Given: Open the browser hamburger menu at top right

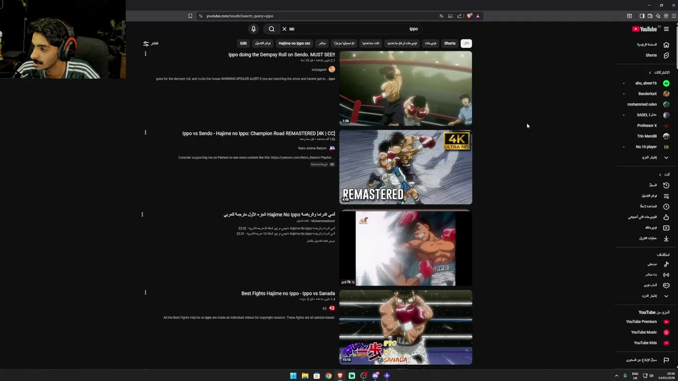Looking at the screenshot, I should coord(674,16).
